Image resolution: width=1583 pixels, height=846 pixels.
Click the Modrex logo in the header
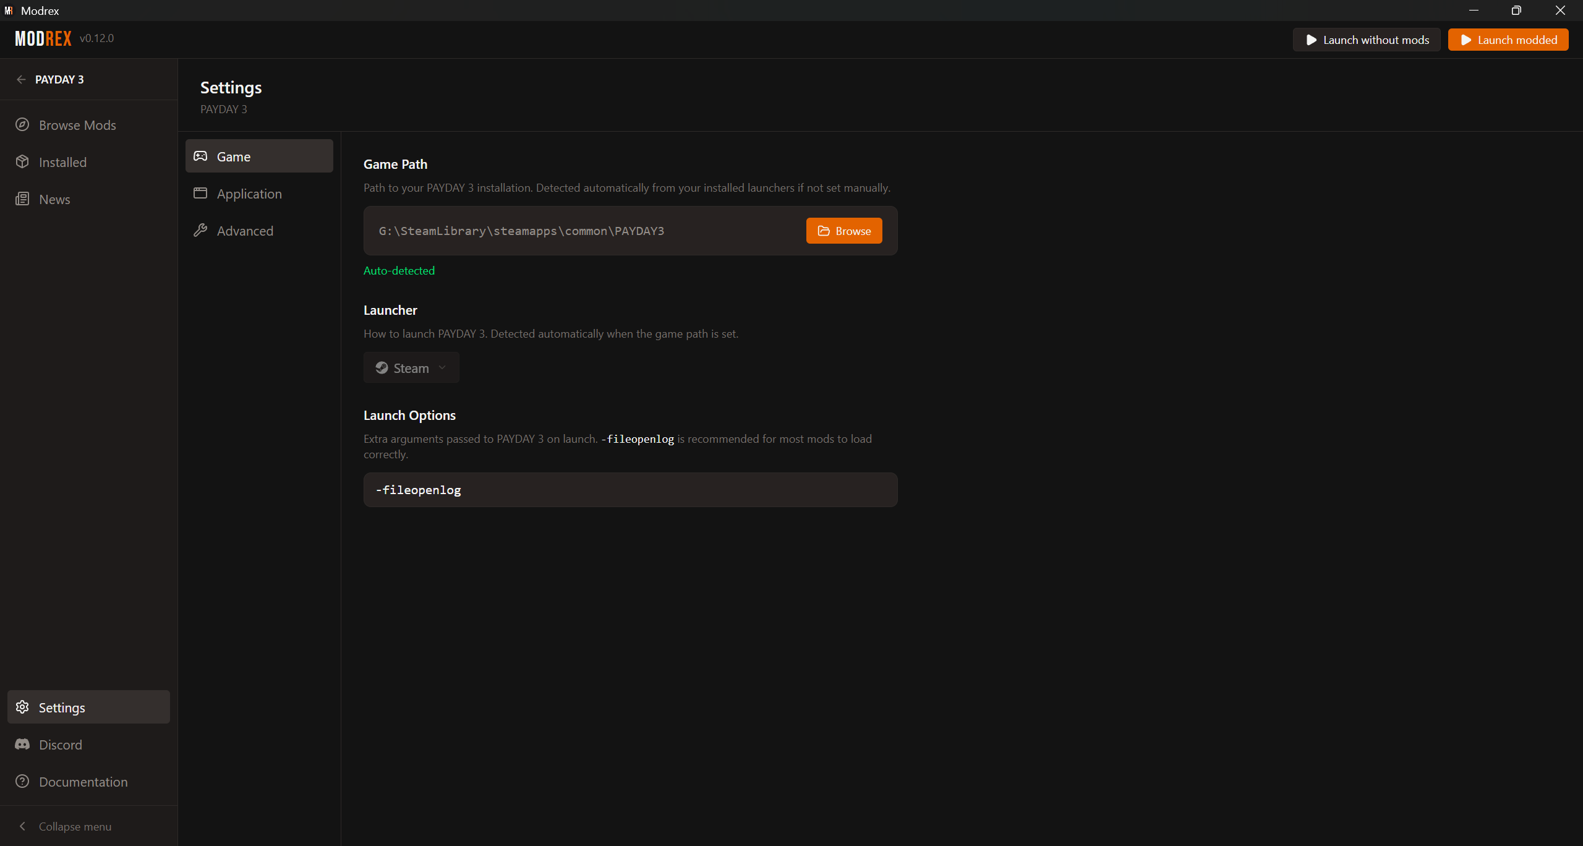[43, 39]
